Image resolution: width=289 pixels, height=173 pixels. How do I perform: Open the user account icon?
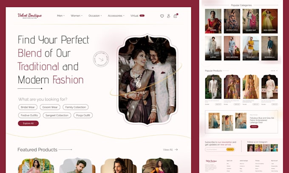(x=168, y=16)
